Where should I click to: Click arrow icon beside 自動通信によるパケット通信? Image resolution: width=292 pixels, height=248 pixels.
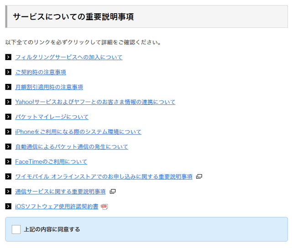[8, 147]
